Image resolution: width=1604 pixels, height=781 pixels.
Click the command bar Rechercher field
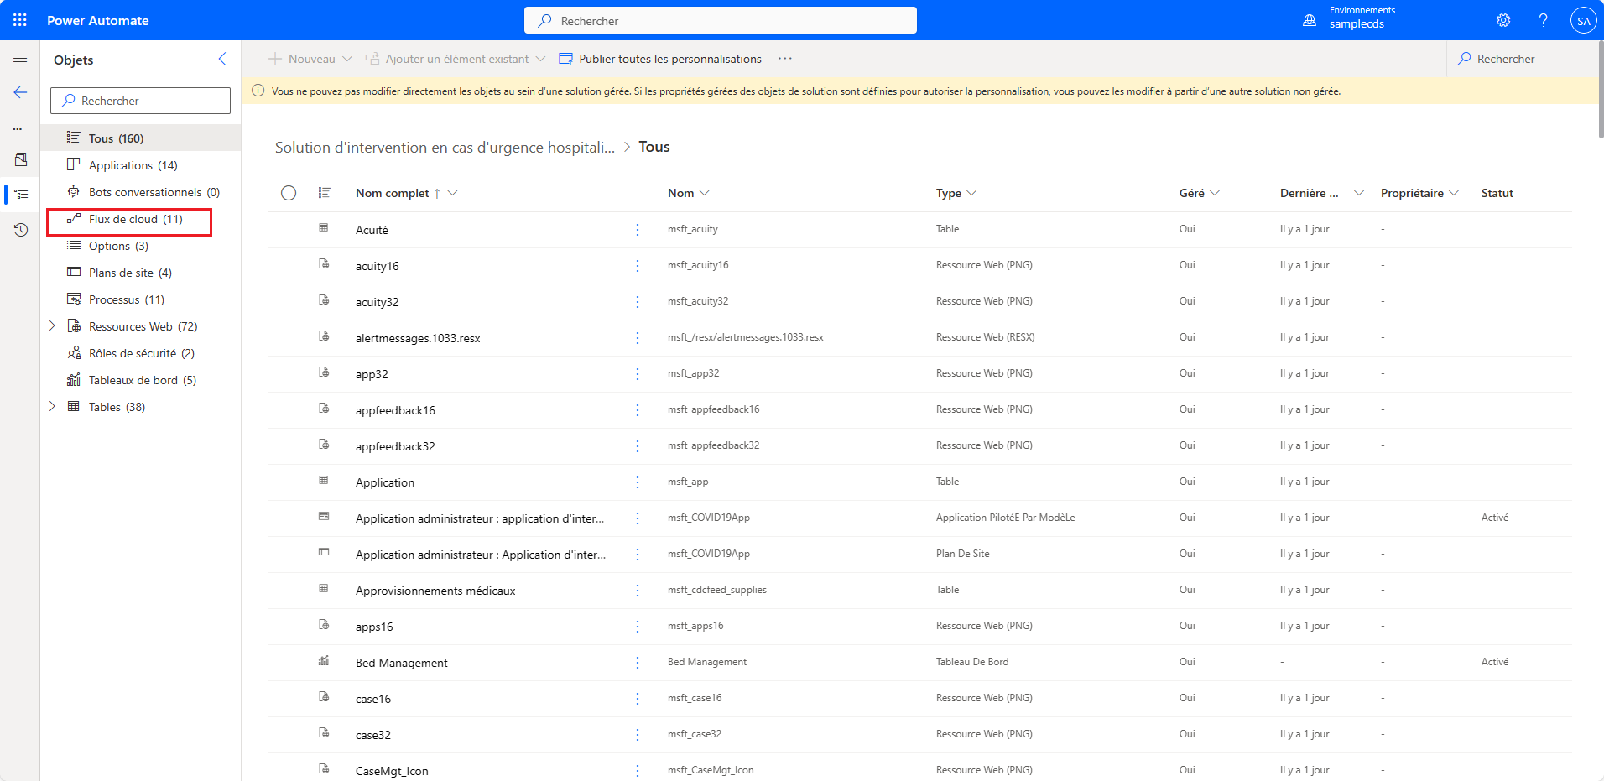pyautogui.click(x=1522, y=59)
